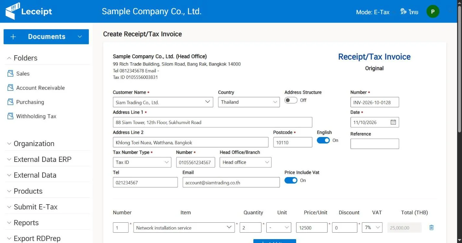Expand the Export RDPrep menu
The image size is (462, 243).
47,238
